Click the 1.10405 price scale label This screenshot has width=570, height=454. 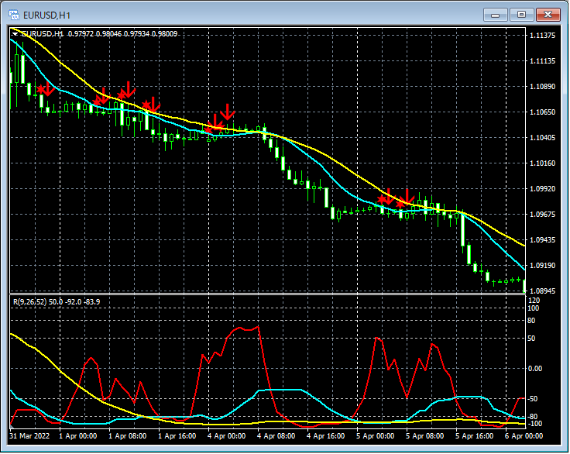542,138
